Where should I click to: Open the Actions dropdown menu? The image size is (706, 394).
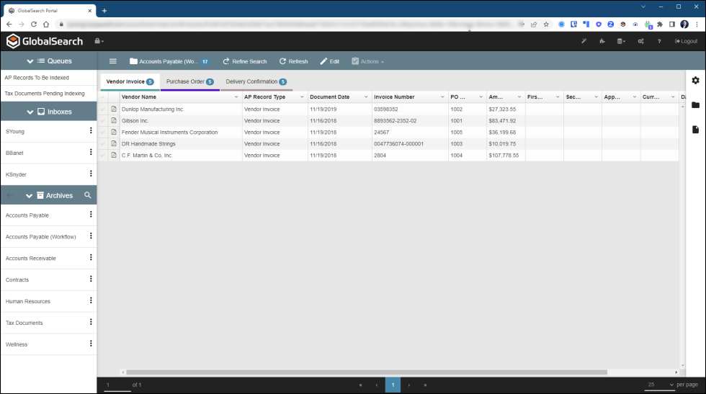[x=368, y=61]
